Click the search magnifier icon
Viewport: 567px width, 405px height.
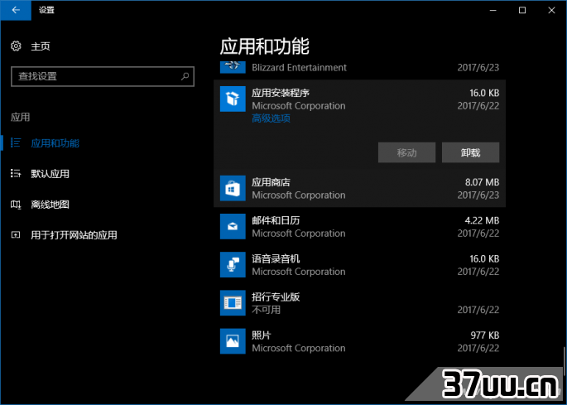pyautogui.click(x=185, y=76)
